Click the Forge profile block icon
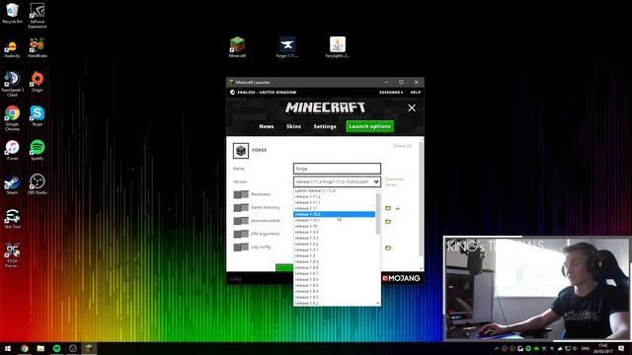The image size is (632, 355). (x=241, y=151)
